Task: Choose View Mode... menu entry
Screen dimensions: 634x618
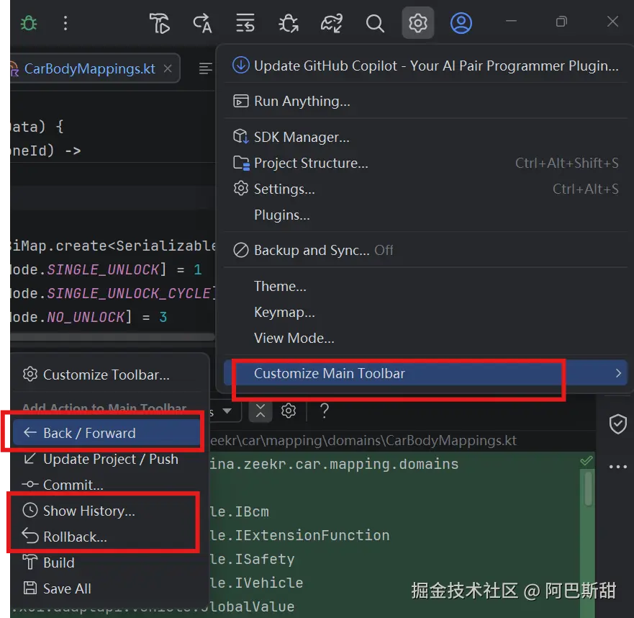Action: coord(425,338)
